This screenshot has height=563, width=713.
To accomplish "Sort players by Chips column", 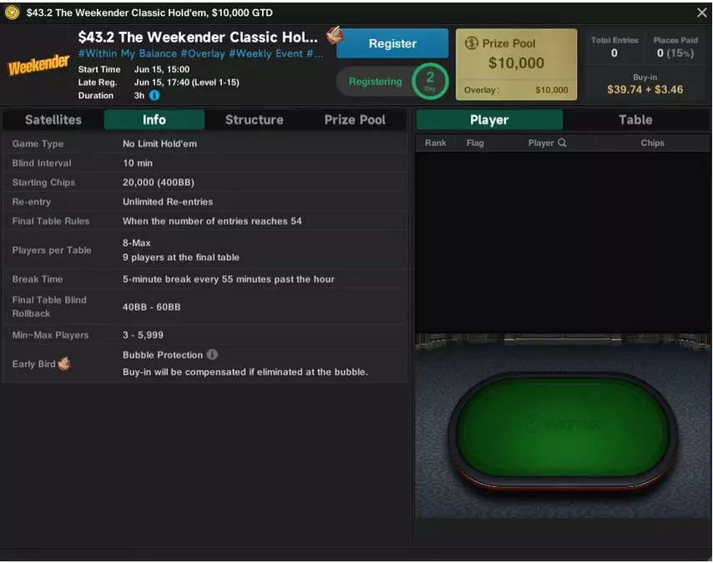I will pyautogui.click(x=652, y=143).
